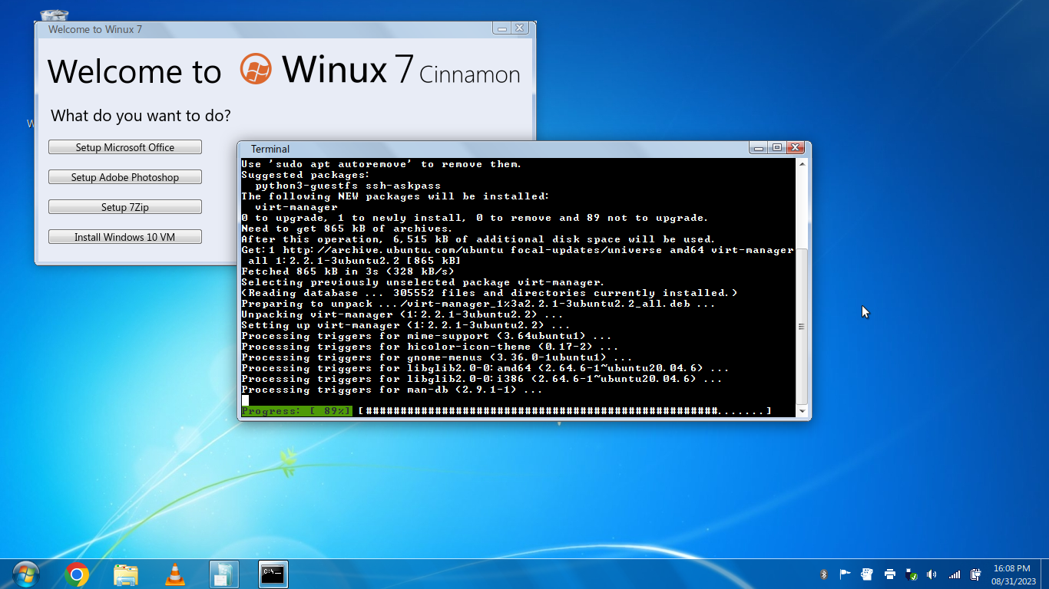Click the Terminal scrollbar down arrow

click(x=802, y=412)
